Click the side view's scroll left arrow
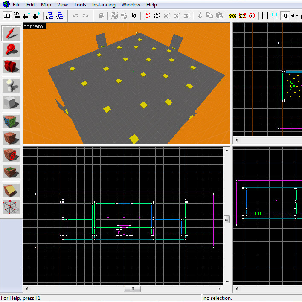 click(x=237, y=289)
